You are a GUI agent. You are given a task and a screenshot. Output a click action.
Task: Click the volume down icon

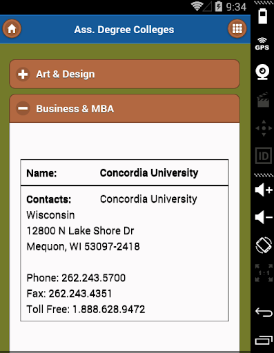264,217
